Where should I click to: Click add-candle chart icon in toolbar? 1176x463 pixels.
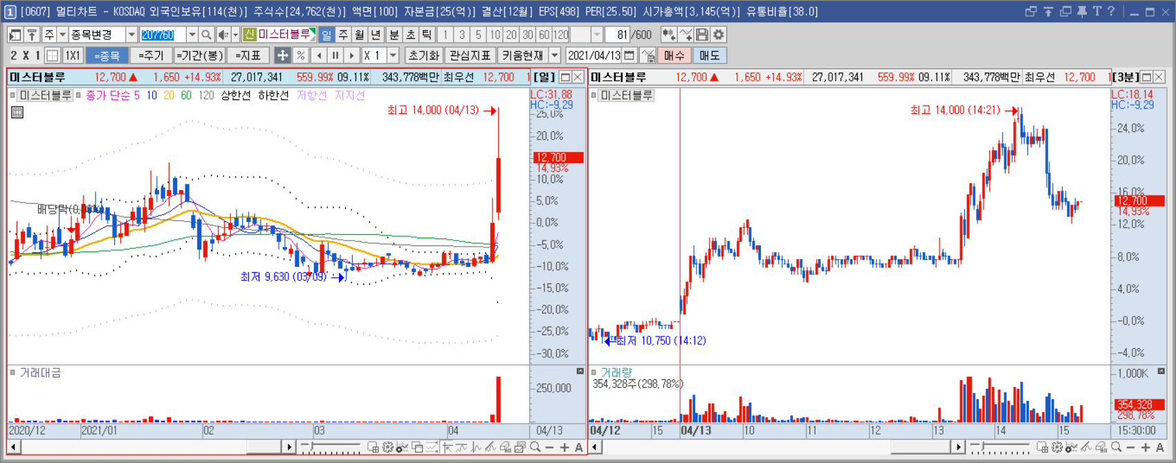pyautogui.click(x=669, y=35)
